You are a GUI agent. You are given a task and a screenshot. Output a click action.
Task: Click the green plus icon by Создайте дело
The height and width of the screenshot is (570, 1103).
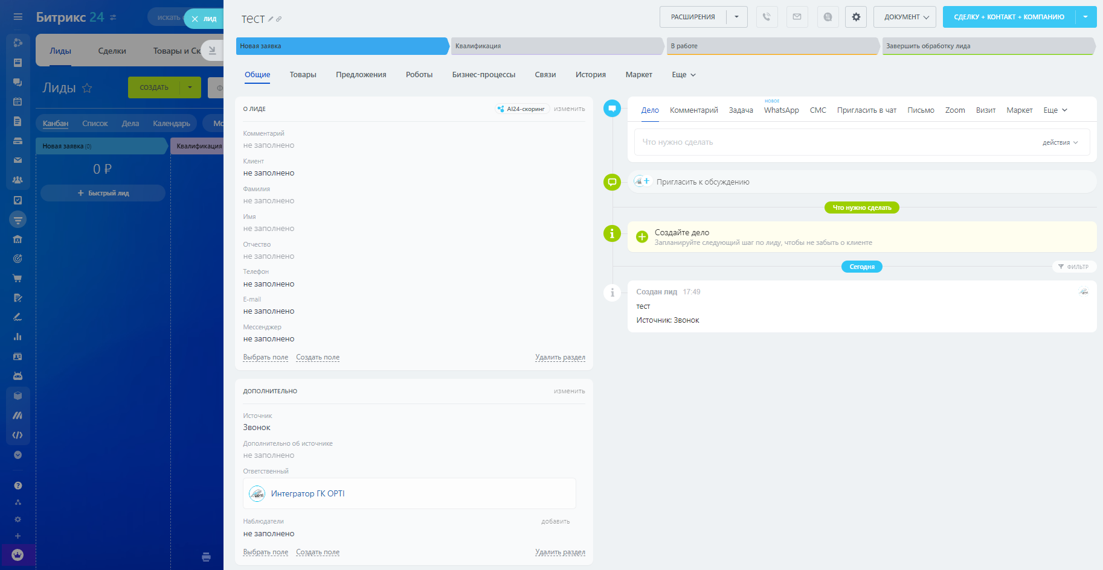642,237
